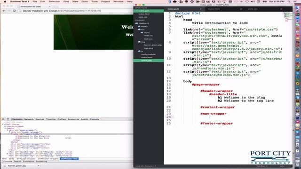Open the Console drawer tab

tap(8, 161)
